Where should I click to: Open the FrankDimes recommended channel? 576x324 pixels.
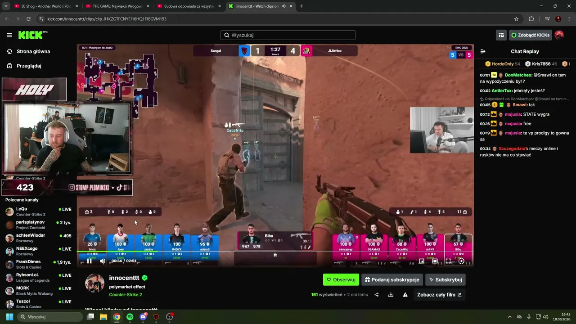tap(38, 264)
